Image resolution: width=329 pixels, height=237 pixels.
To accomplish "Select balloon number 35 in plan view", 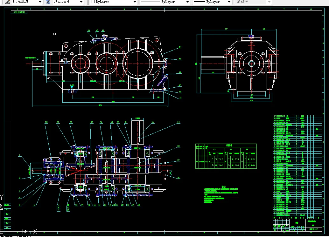I will point(92,122).
